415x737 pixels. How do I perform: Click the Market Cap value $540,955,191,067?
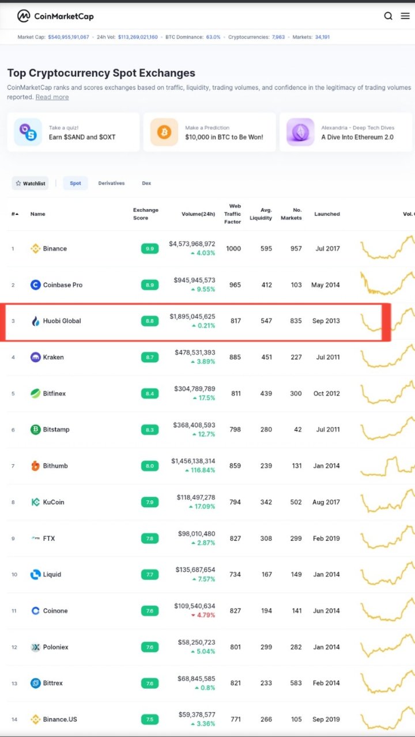(69, 37)
